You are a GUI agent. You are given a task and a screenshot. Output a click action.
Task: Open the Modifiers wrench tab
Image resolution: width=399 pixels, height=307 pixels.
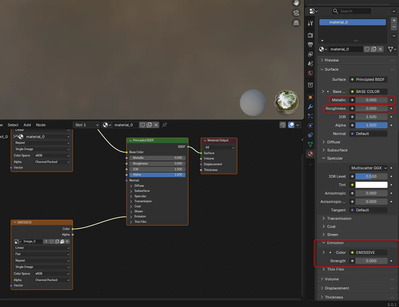point(310,107)
